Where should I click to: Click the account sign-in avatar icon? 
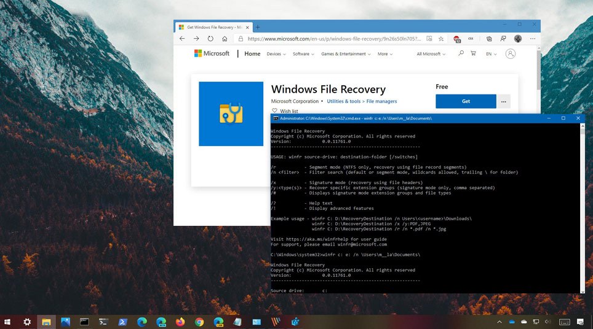pyautogui.click(x=510, y=54)
